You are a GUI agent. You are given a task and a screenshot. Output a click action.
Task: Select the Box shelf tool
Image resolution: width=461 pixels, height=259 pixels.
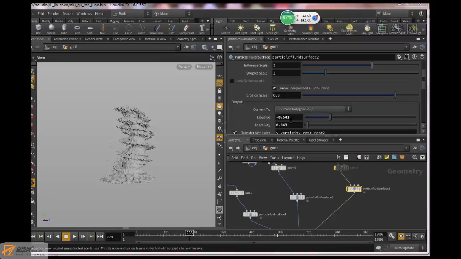click(38, 29)
